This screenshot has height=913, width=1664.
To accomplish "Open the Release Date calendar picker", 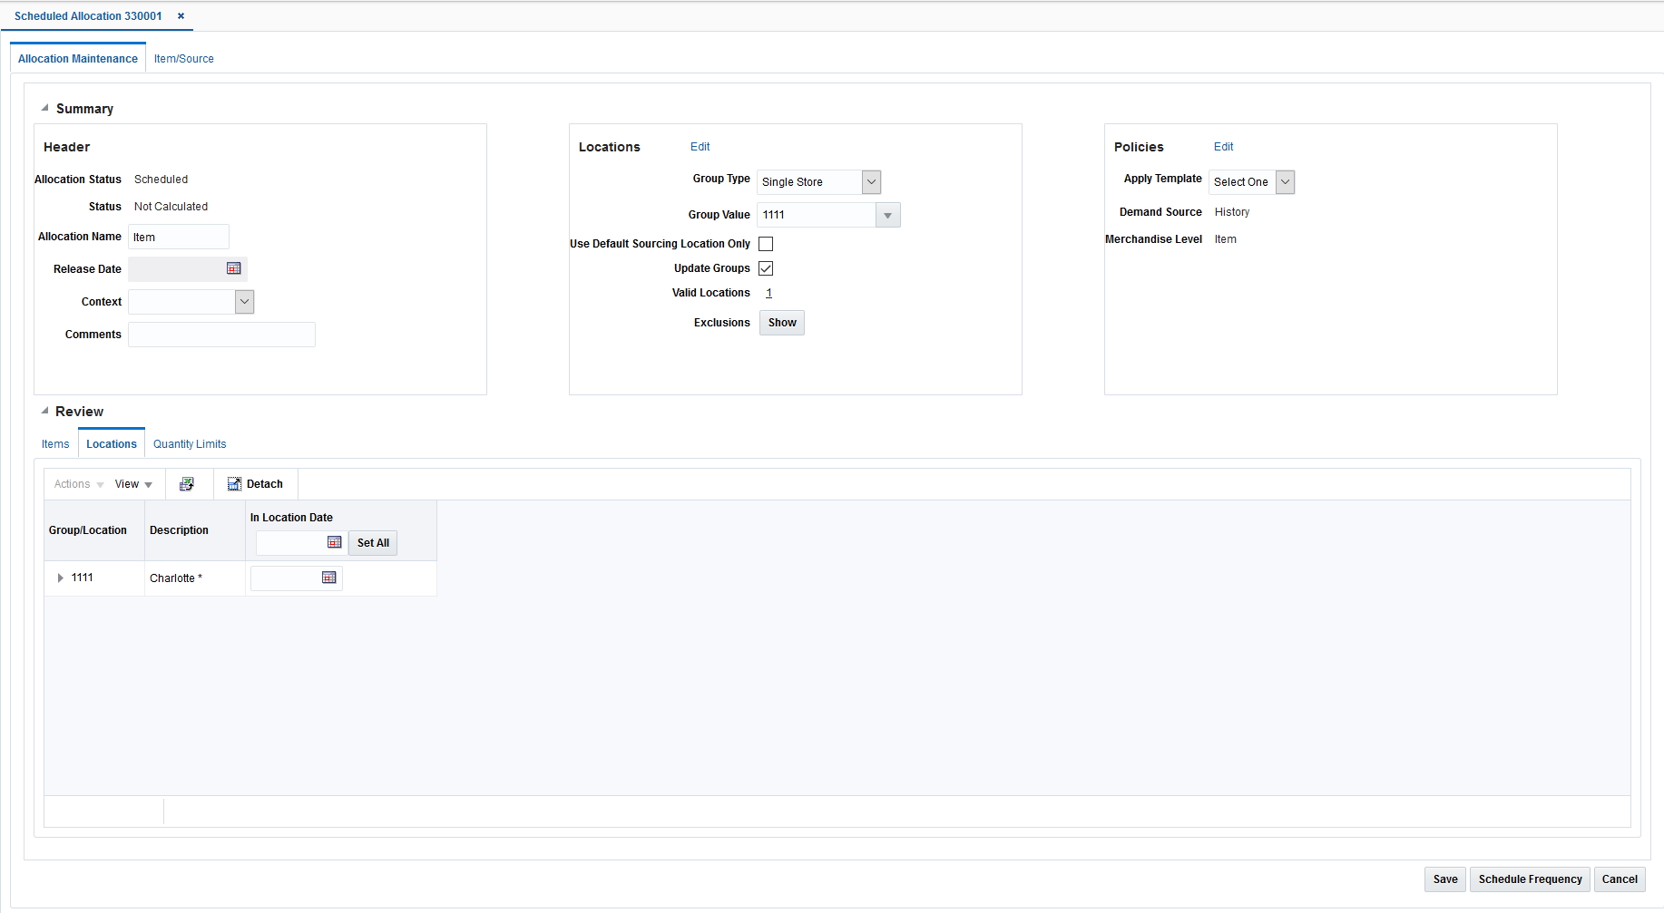I will (x=234, y=268).
